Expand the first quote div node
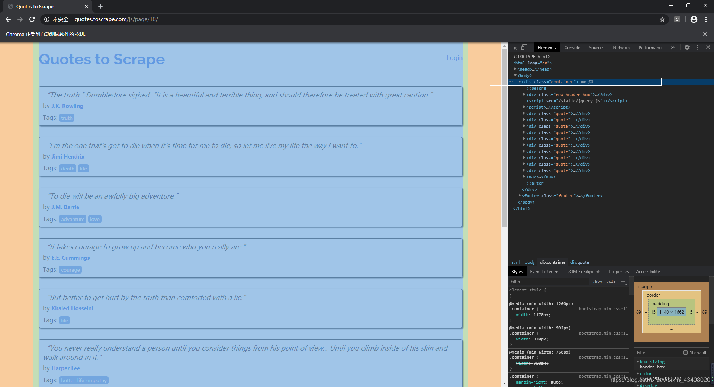The image size is (714, 387). click(524, 113)
